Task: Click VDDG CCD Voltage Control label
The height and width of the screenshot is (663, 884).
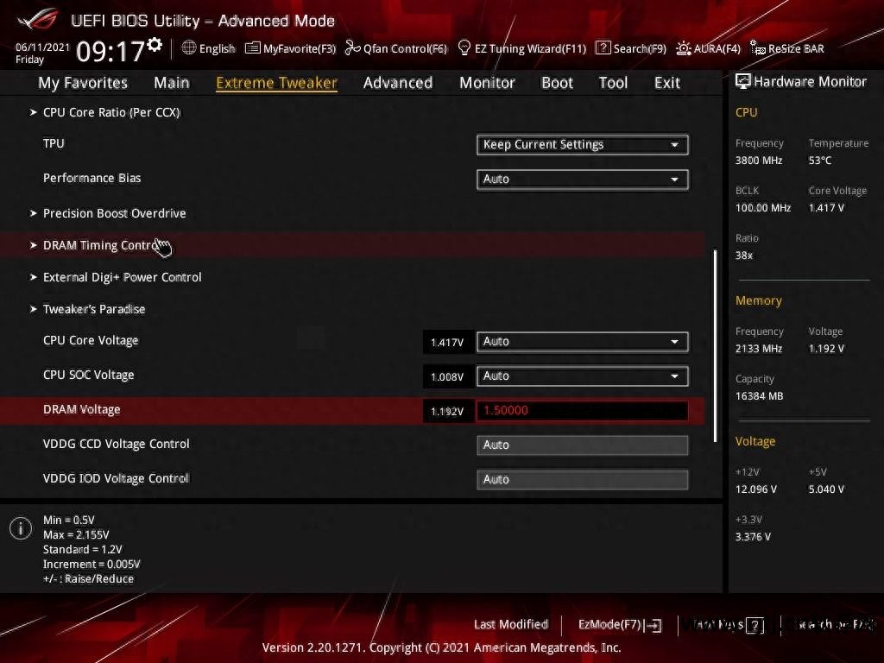Action: [117, 444]
